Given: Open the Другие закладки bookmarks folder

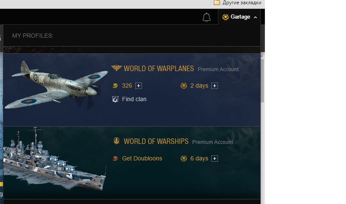Looking at the screenshot, I should (x=238, y=3).
